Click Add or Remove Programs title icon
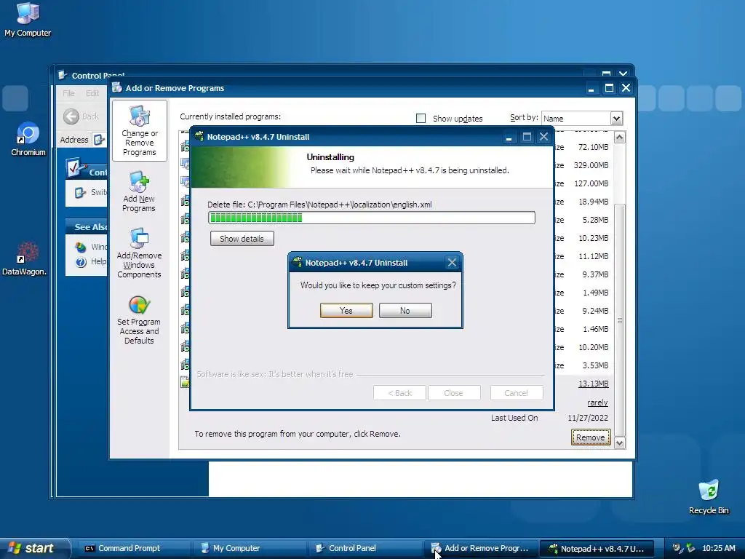The image size is (745, 559). [x=117, y=87]
